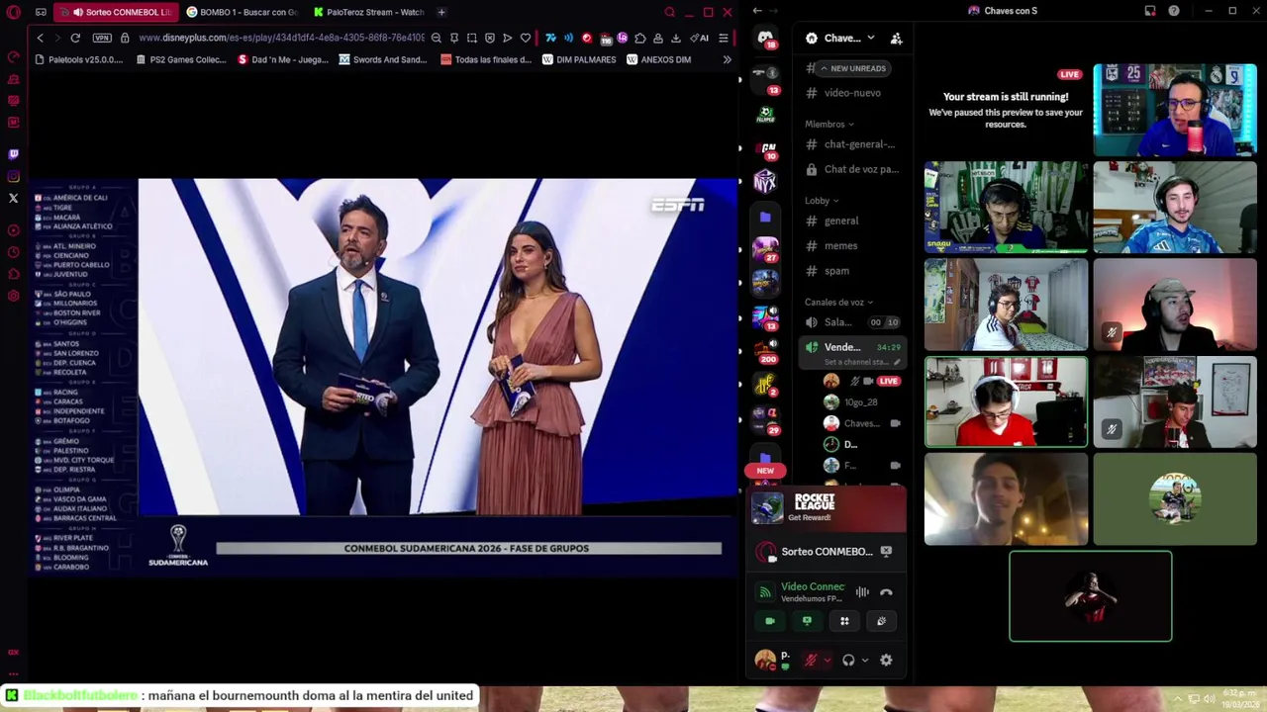The width and height of the screenshot is (1267, 712).
Task: Toggle the Opera VPN badge
Action: [x=102, y=38]
